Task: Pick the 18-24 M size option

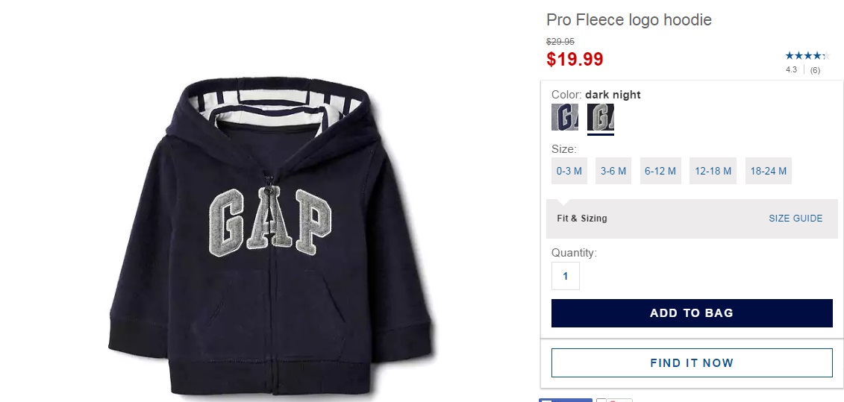Action: (768, 171)
